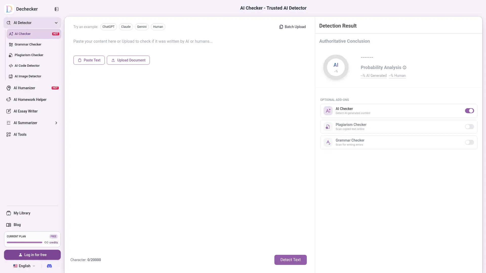The width and height of the screenshot is (486, 273).
Task: Click the AI Homework Helper graduation icon
Action: click(9, 100)
